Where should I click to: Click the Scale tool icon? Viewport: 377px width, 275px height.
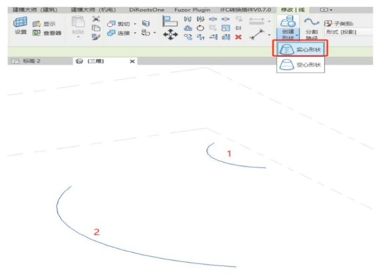point(225,28)
